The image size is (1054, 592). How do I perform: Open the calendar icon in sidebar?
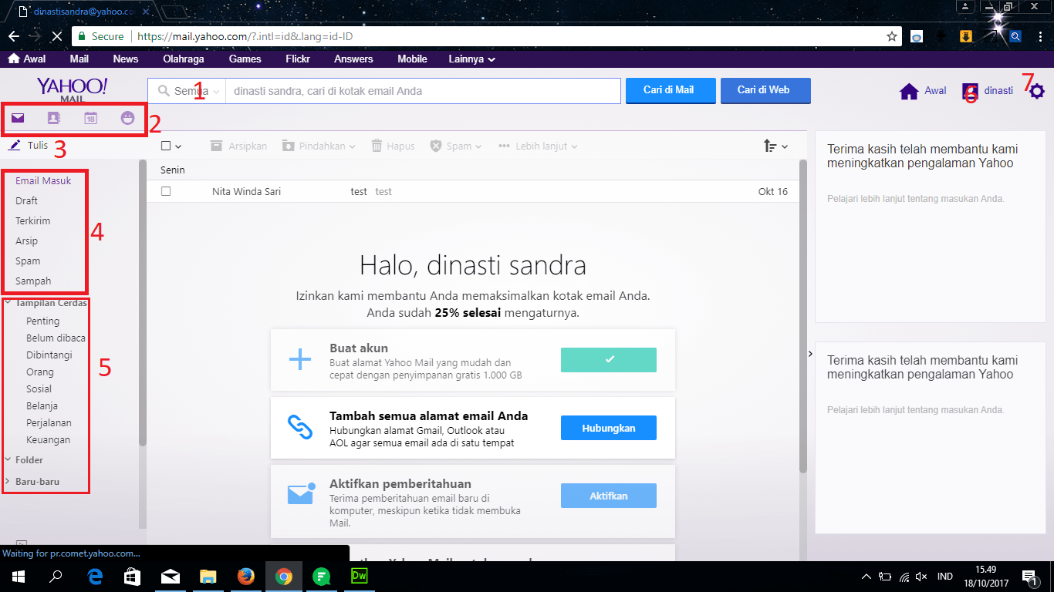pos(90,118)
